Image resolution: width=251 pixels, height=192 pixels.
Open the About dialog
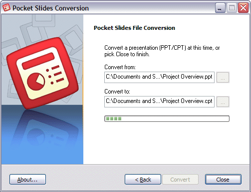pyautogui.click(x=27, y=180)
